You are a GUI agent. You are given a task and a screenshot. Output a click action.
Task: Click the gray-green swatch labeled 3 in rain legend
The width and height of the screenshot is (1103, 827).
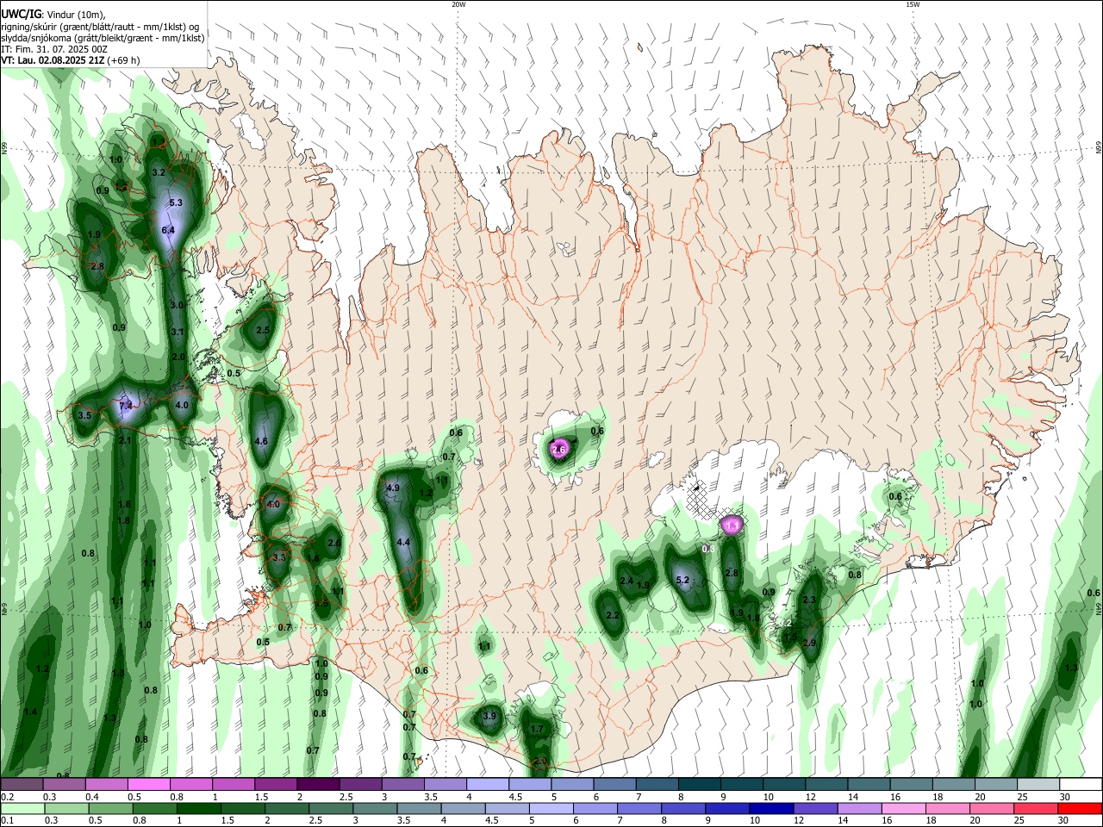376,808
